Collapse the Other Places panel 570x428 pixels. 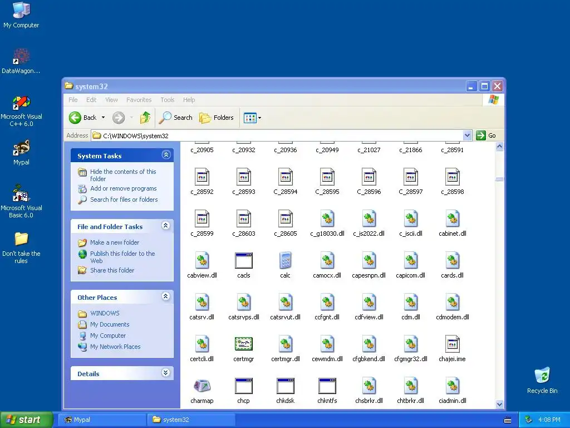166,296
